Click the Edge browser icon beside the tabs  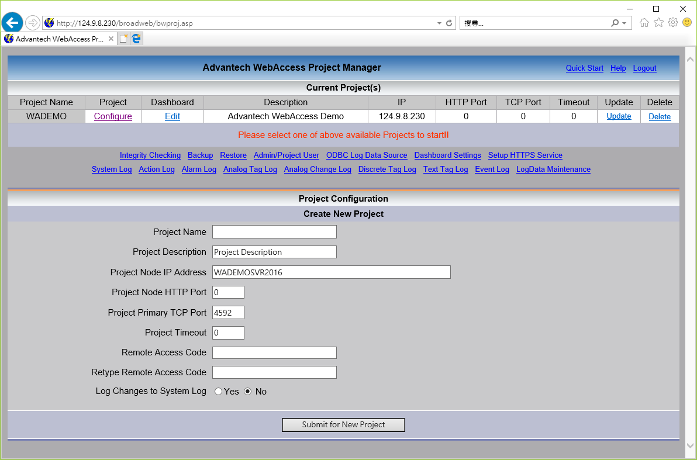pyautogui.click(x=136, y=39)
